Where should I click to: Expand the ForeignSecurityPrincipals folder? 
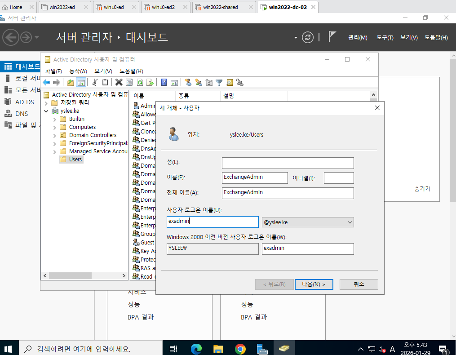(x=55, y=144)
